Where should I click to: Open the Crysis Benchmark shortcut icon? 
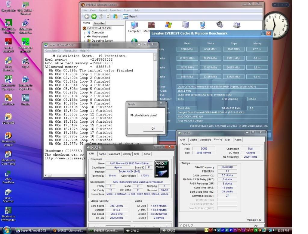tap(25, 83)
